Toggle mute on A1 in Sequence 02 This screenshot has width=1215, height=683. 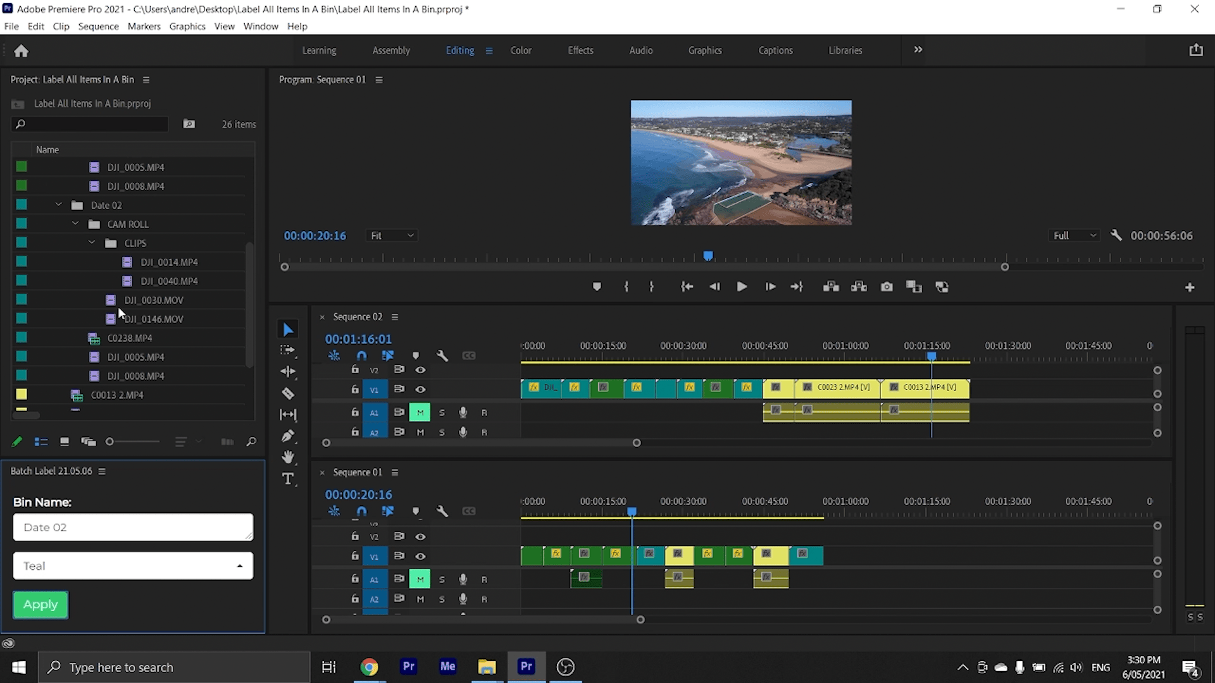[420, 412]
